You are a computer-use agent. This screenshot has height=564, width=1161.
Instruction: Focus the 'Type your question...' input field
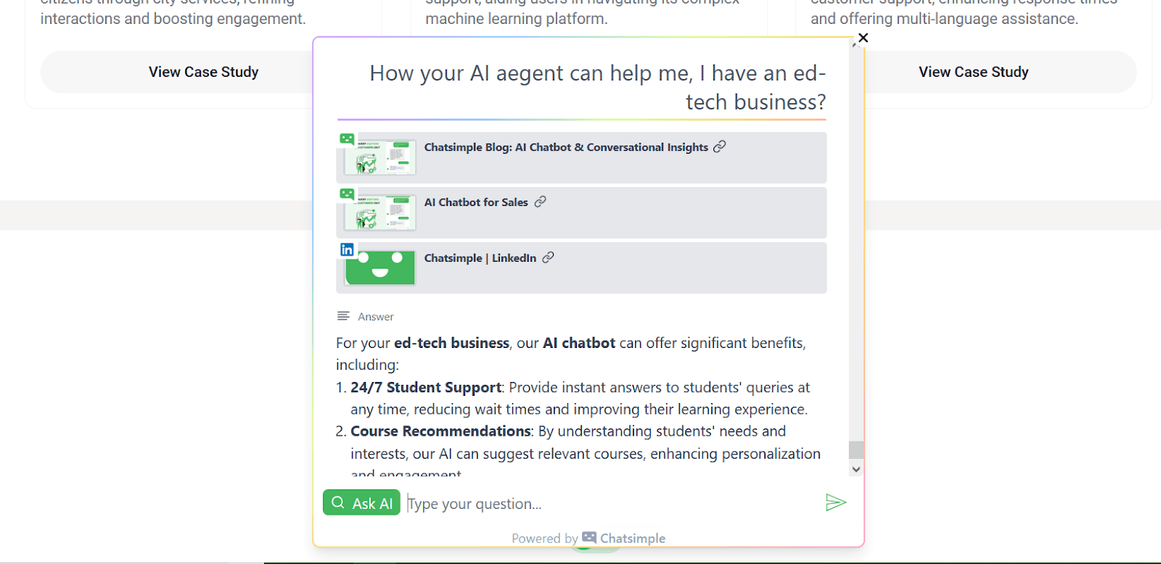point(610,504)
